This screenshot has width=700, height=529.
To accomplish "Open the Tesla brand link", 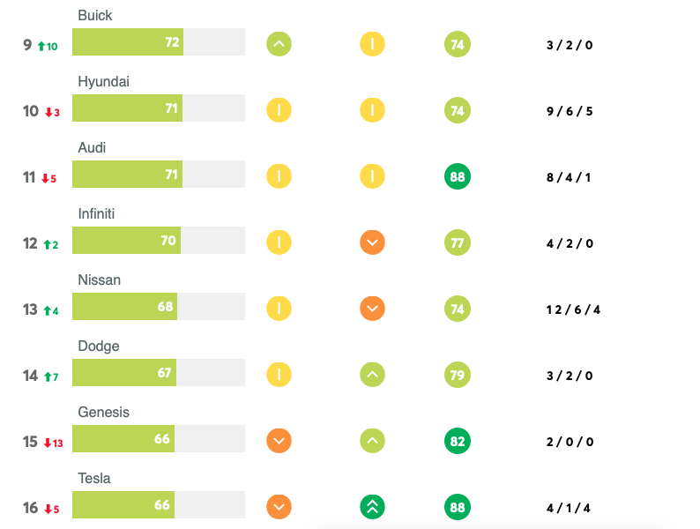I will (94, 479).
